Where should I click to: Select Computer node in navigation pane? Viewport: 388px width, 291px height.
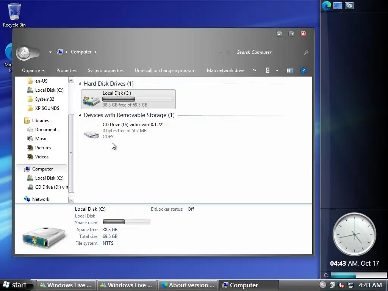(x=42, y=169)
